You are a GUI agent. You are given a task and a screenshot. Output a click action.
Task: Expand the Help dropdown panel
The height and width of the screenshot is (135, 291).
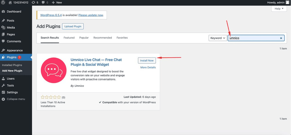[279, 9]
